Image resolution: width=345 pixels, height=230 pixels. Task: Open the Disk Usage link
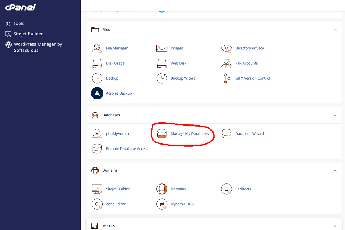115,63
